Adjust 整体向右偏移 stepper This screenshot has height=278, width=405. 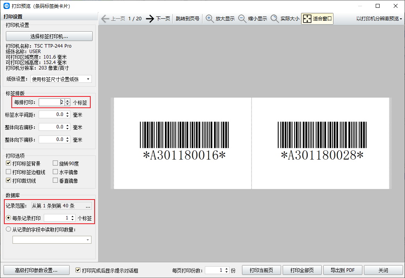click(x=68, y=127)
